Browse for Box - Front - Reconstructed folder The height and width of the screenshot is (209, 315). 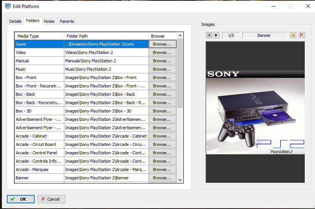pos(162,86)
